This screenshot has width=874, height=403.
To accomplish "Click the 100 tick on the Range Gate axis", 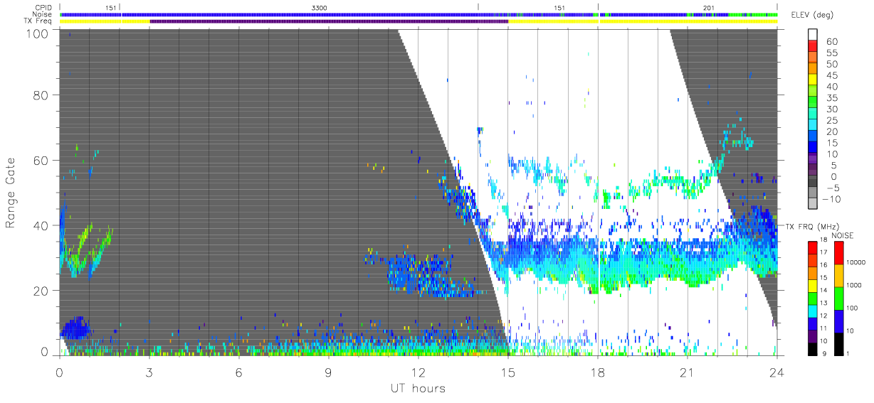I will [36, 33].
